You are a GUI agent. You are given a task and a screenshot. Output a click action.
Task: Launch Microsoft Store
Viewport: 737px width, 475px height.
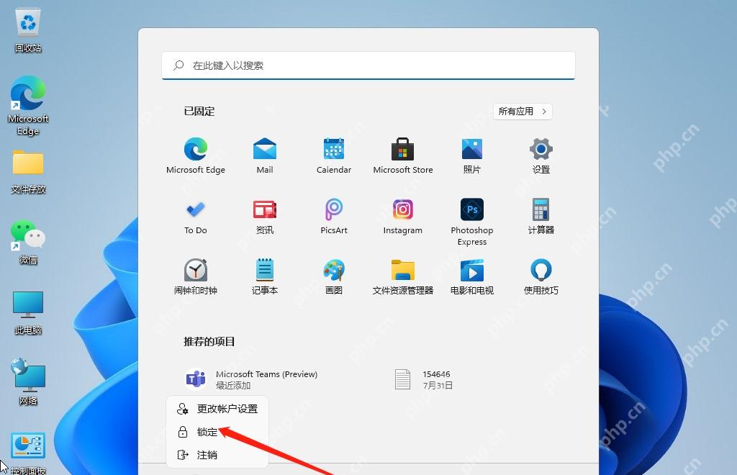point(403,155)
